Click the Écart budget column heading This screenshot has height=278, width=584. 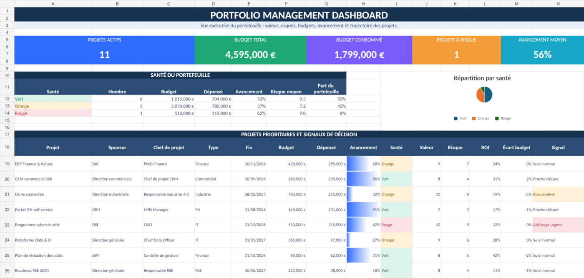coord(517,147)
